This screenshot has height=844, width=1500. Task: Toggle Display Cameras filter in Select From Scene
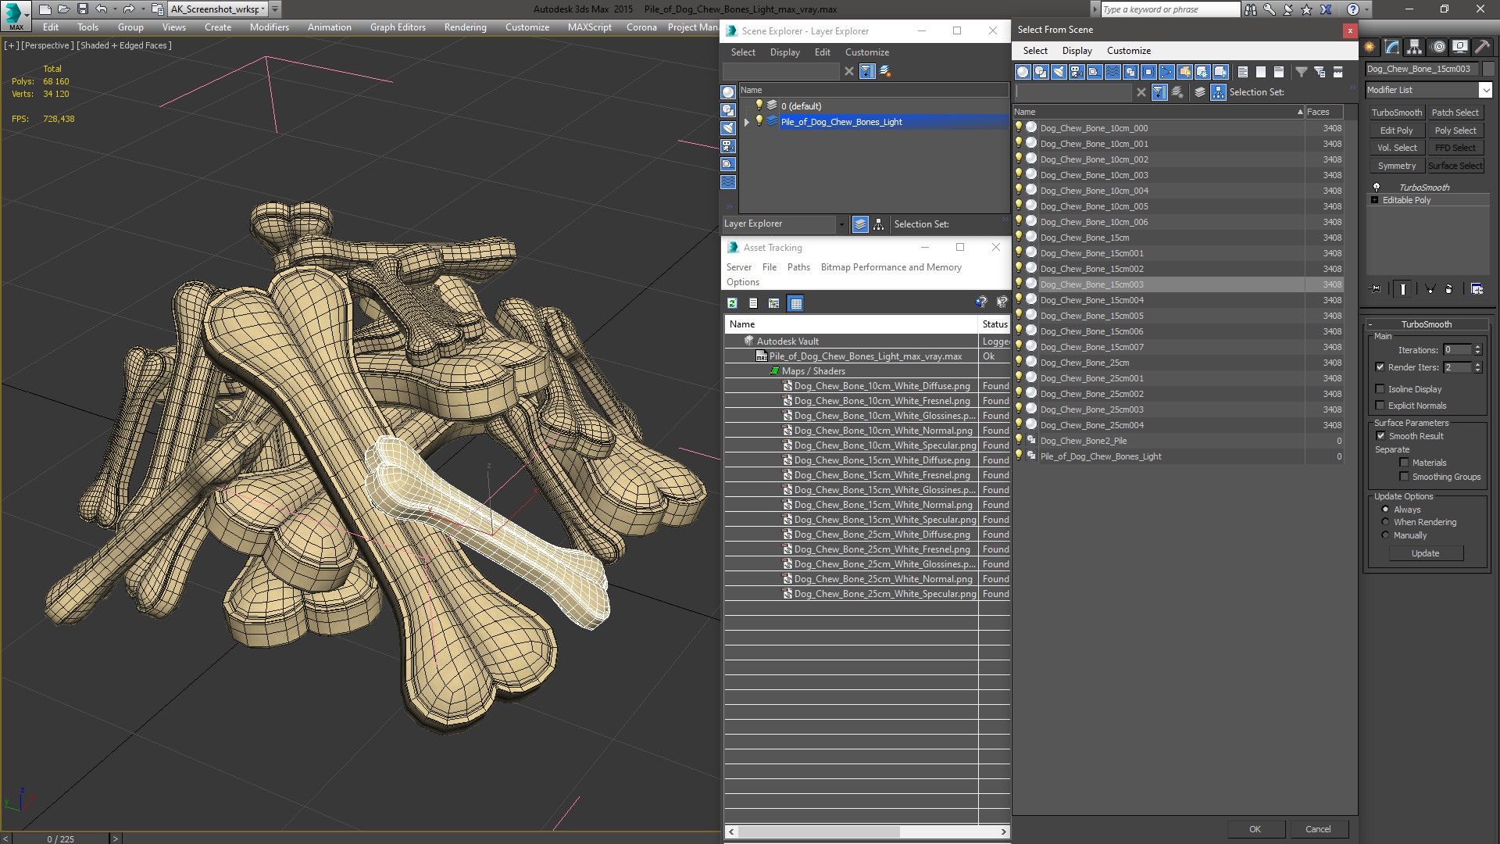(1077, 72)
